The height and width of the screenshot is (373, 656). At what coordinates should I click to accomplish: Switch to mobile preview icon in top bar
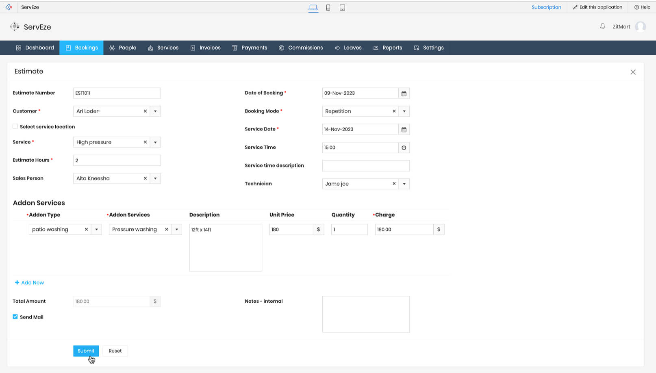[x=328, y=7]
